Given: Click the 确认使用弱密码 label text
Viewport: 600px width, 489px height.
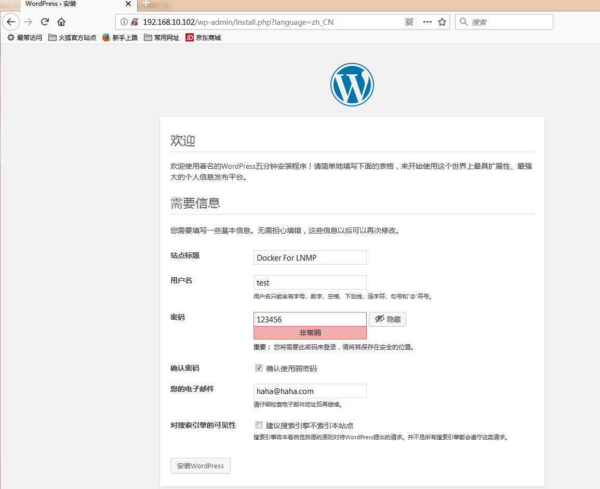Looking at the screenshot, I should coord(291,369).
